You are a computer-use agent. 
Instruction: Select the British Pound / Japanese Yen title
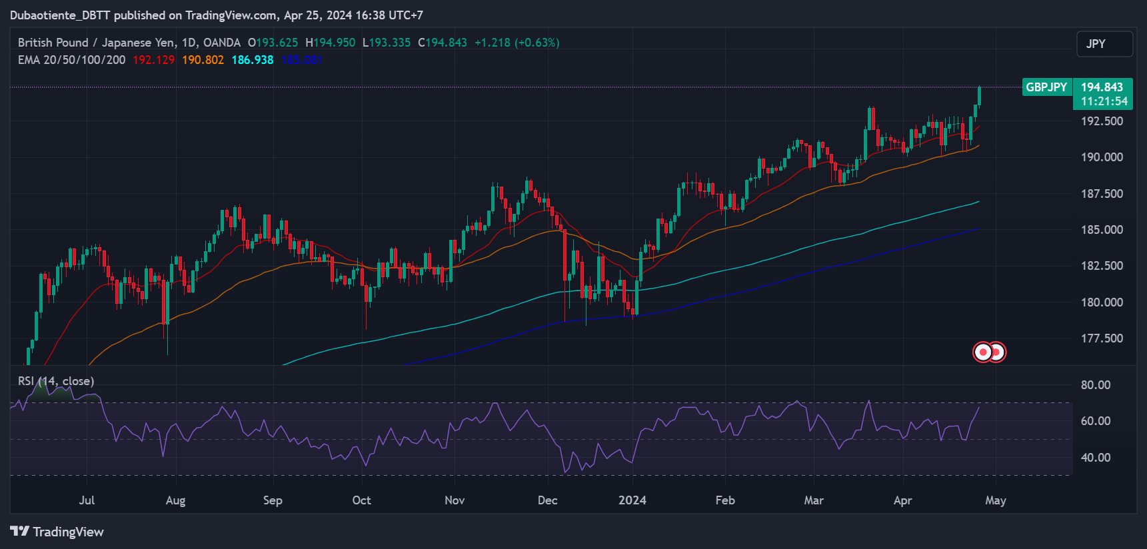pyautogui.click(x=97, y=43)
